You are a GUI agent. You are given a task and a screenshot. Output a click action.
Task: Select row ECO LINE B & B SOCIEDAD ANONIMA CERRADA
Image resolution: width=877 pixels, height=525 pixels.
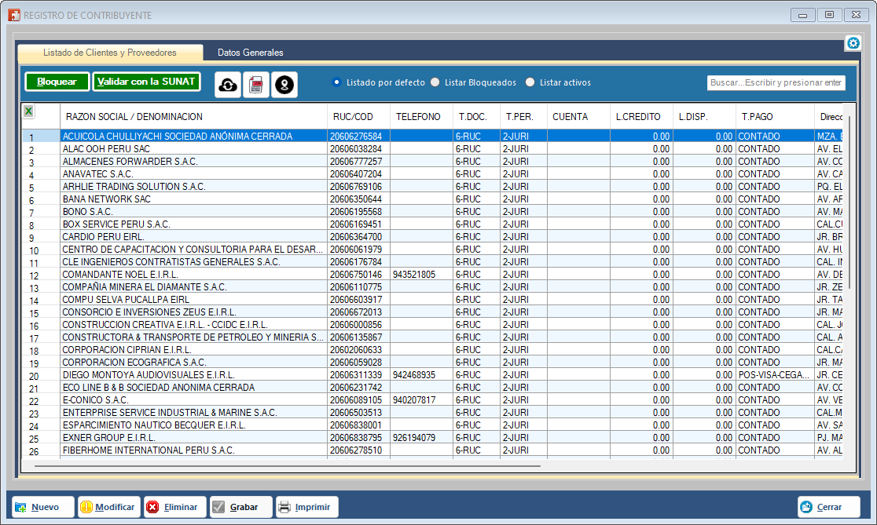click(432, 388)
